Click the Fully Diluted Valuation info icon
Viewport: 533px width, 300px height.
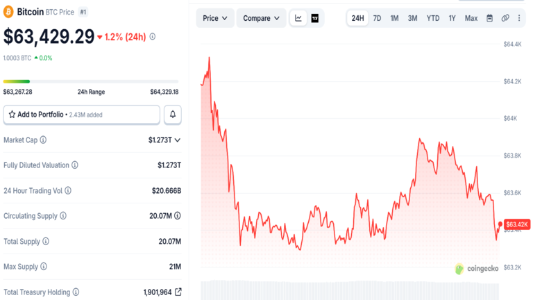pos(75,165)
